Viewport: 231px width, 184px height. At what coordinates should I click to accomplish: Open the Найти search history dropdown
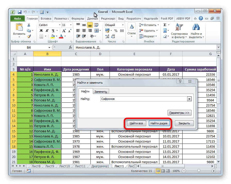coord(189,99)
